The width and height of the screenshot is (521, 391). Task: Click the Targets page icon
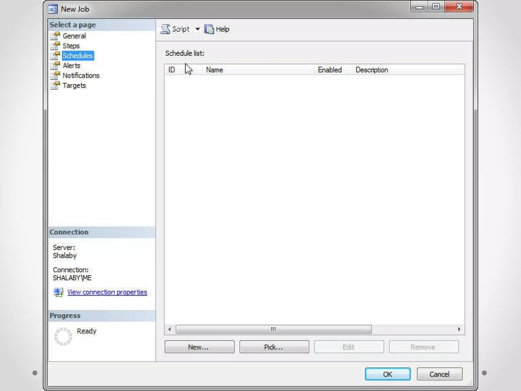pyautogui.click(x=55, y=86)
